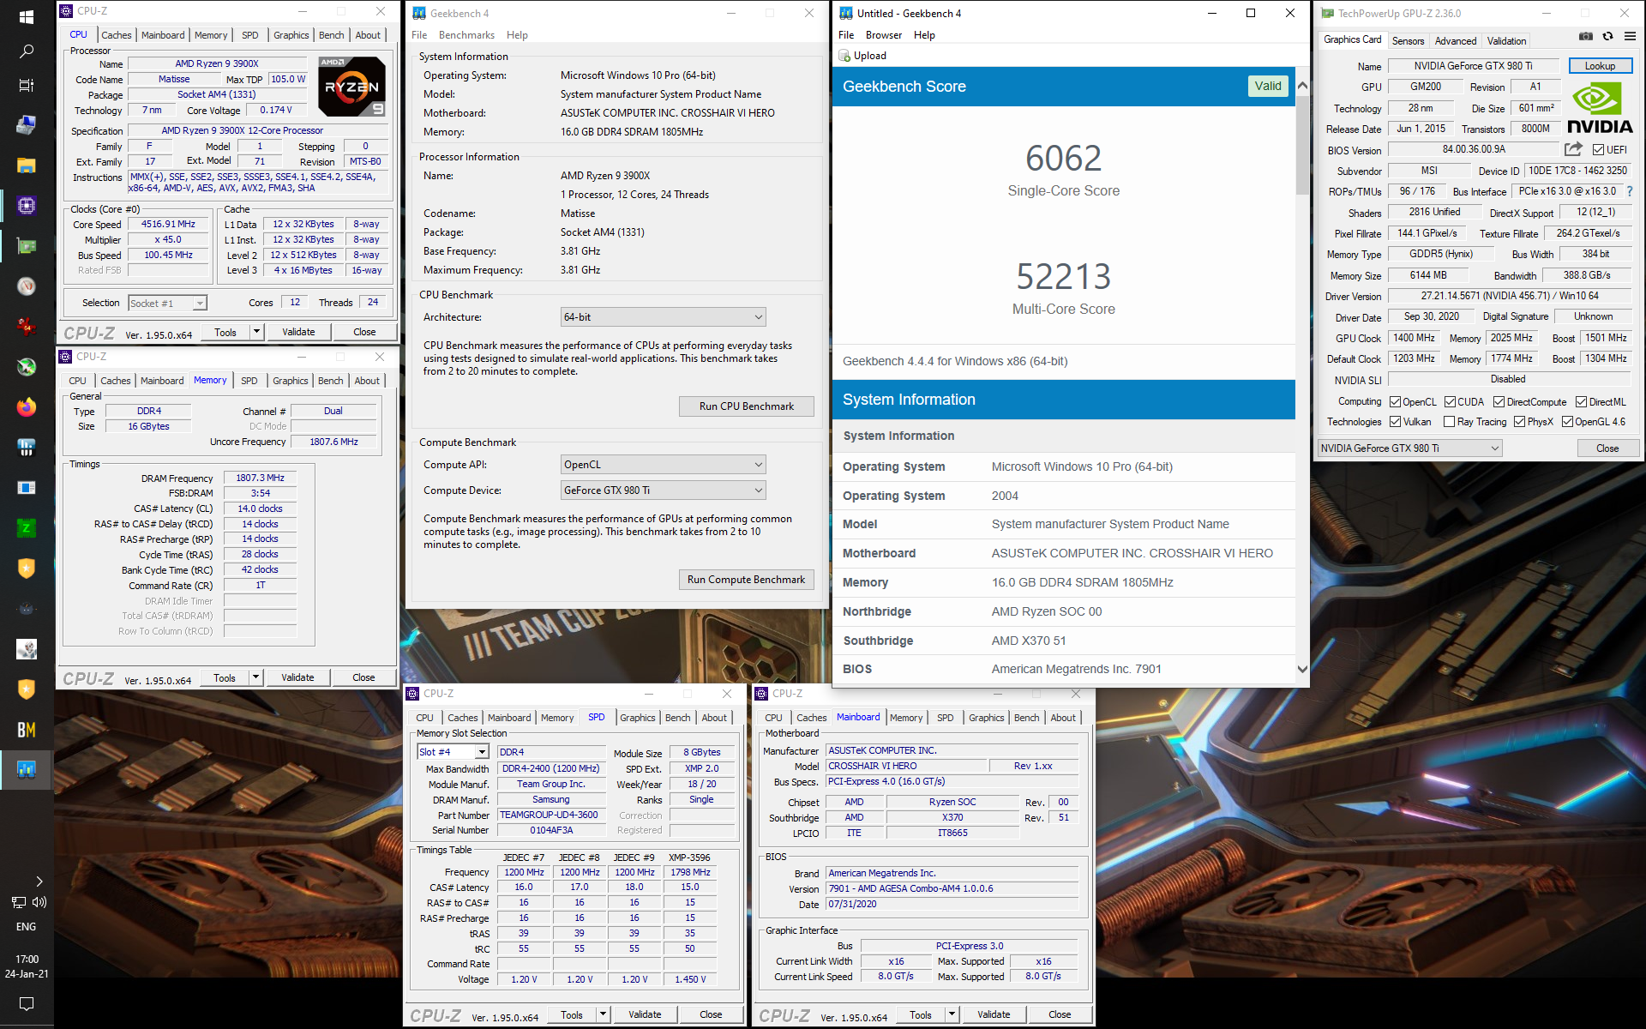Open the Compute Device dropdown
The image size is (1646, 1029).
[663, 490]
